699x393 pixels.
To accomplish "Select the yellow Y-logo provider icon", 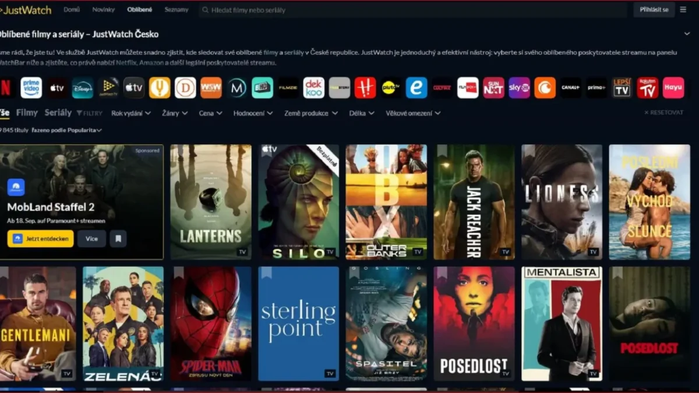I will 160,88.
